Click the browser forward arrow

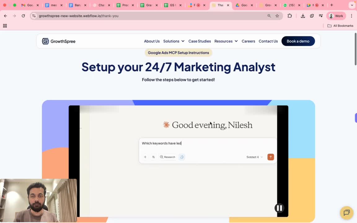tap(14, 16)
